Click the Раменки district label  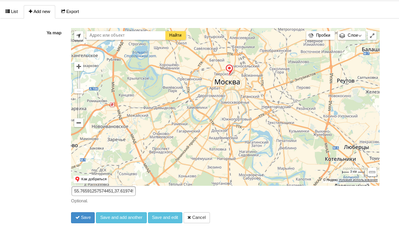click(x=180, y=124)
